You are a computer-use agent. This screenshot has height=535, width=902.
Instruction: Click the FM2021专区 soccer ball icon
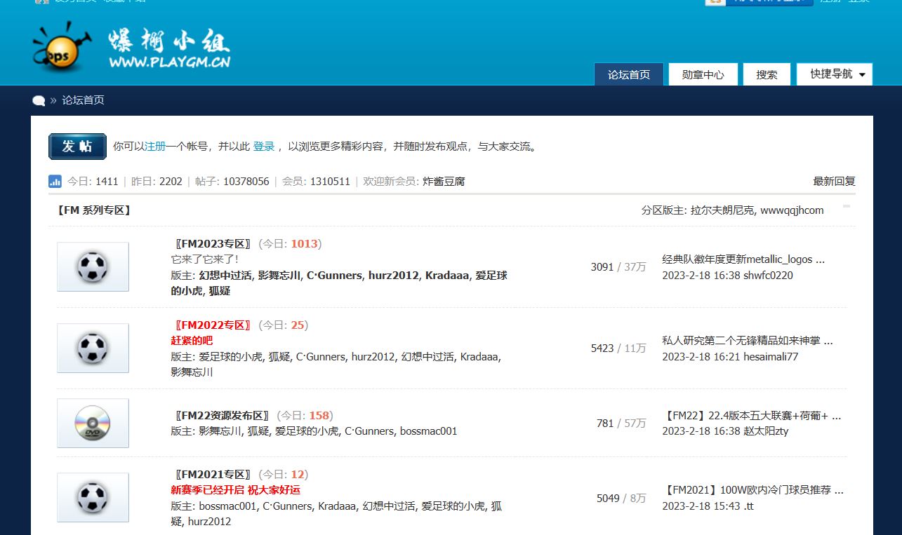point(93,498)
